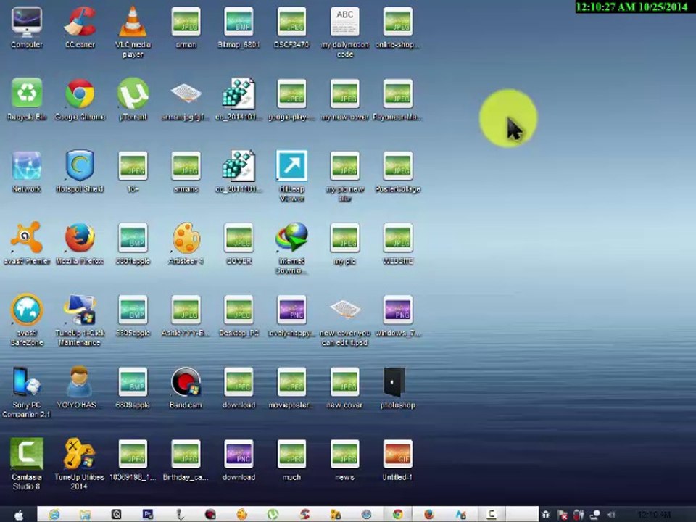Select the WEBSITE JPEG file
696x522 pixels.
(x=398, y=244)
